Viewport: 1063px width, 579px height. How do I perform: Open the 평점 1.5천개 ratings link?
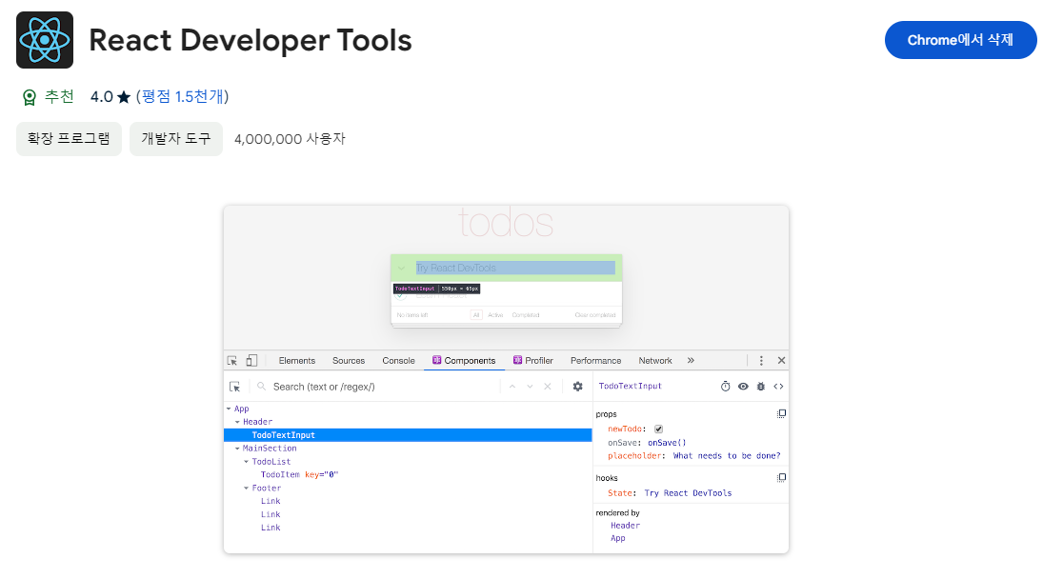(x=182, y=96)
